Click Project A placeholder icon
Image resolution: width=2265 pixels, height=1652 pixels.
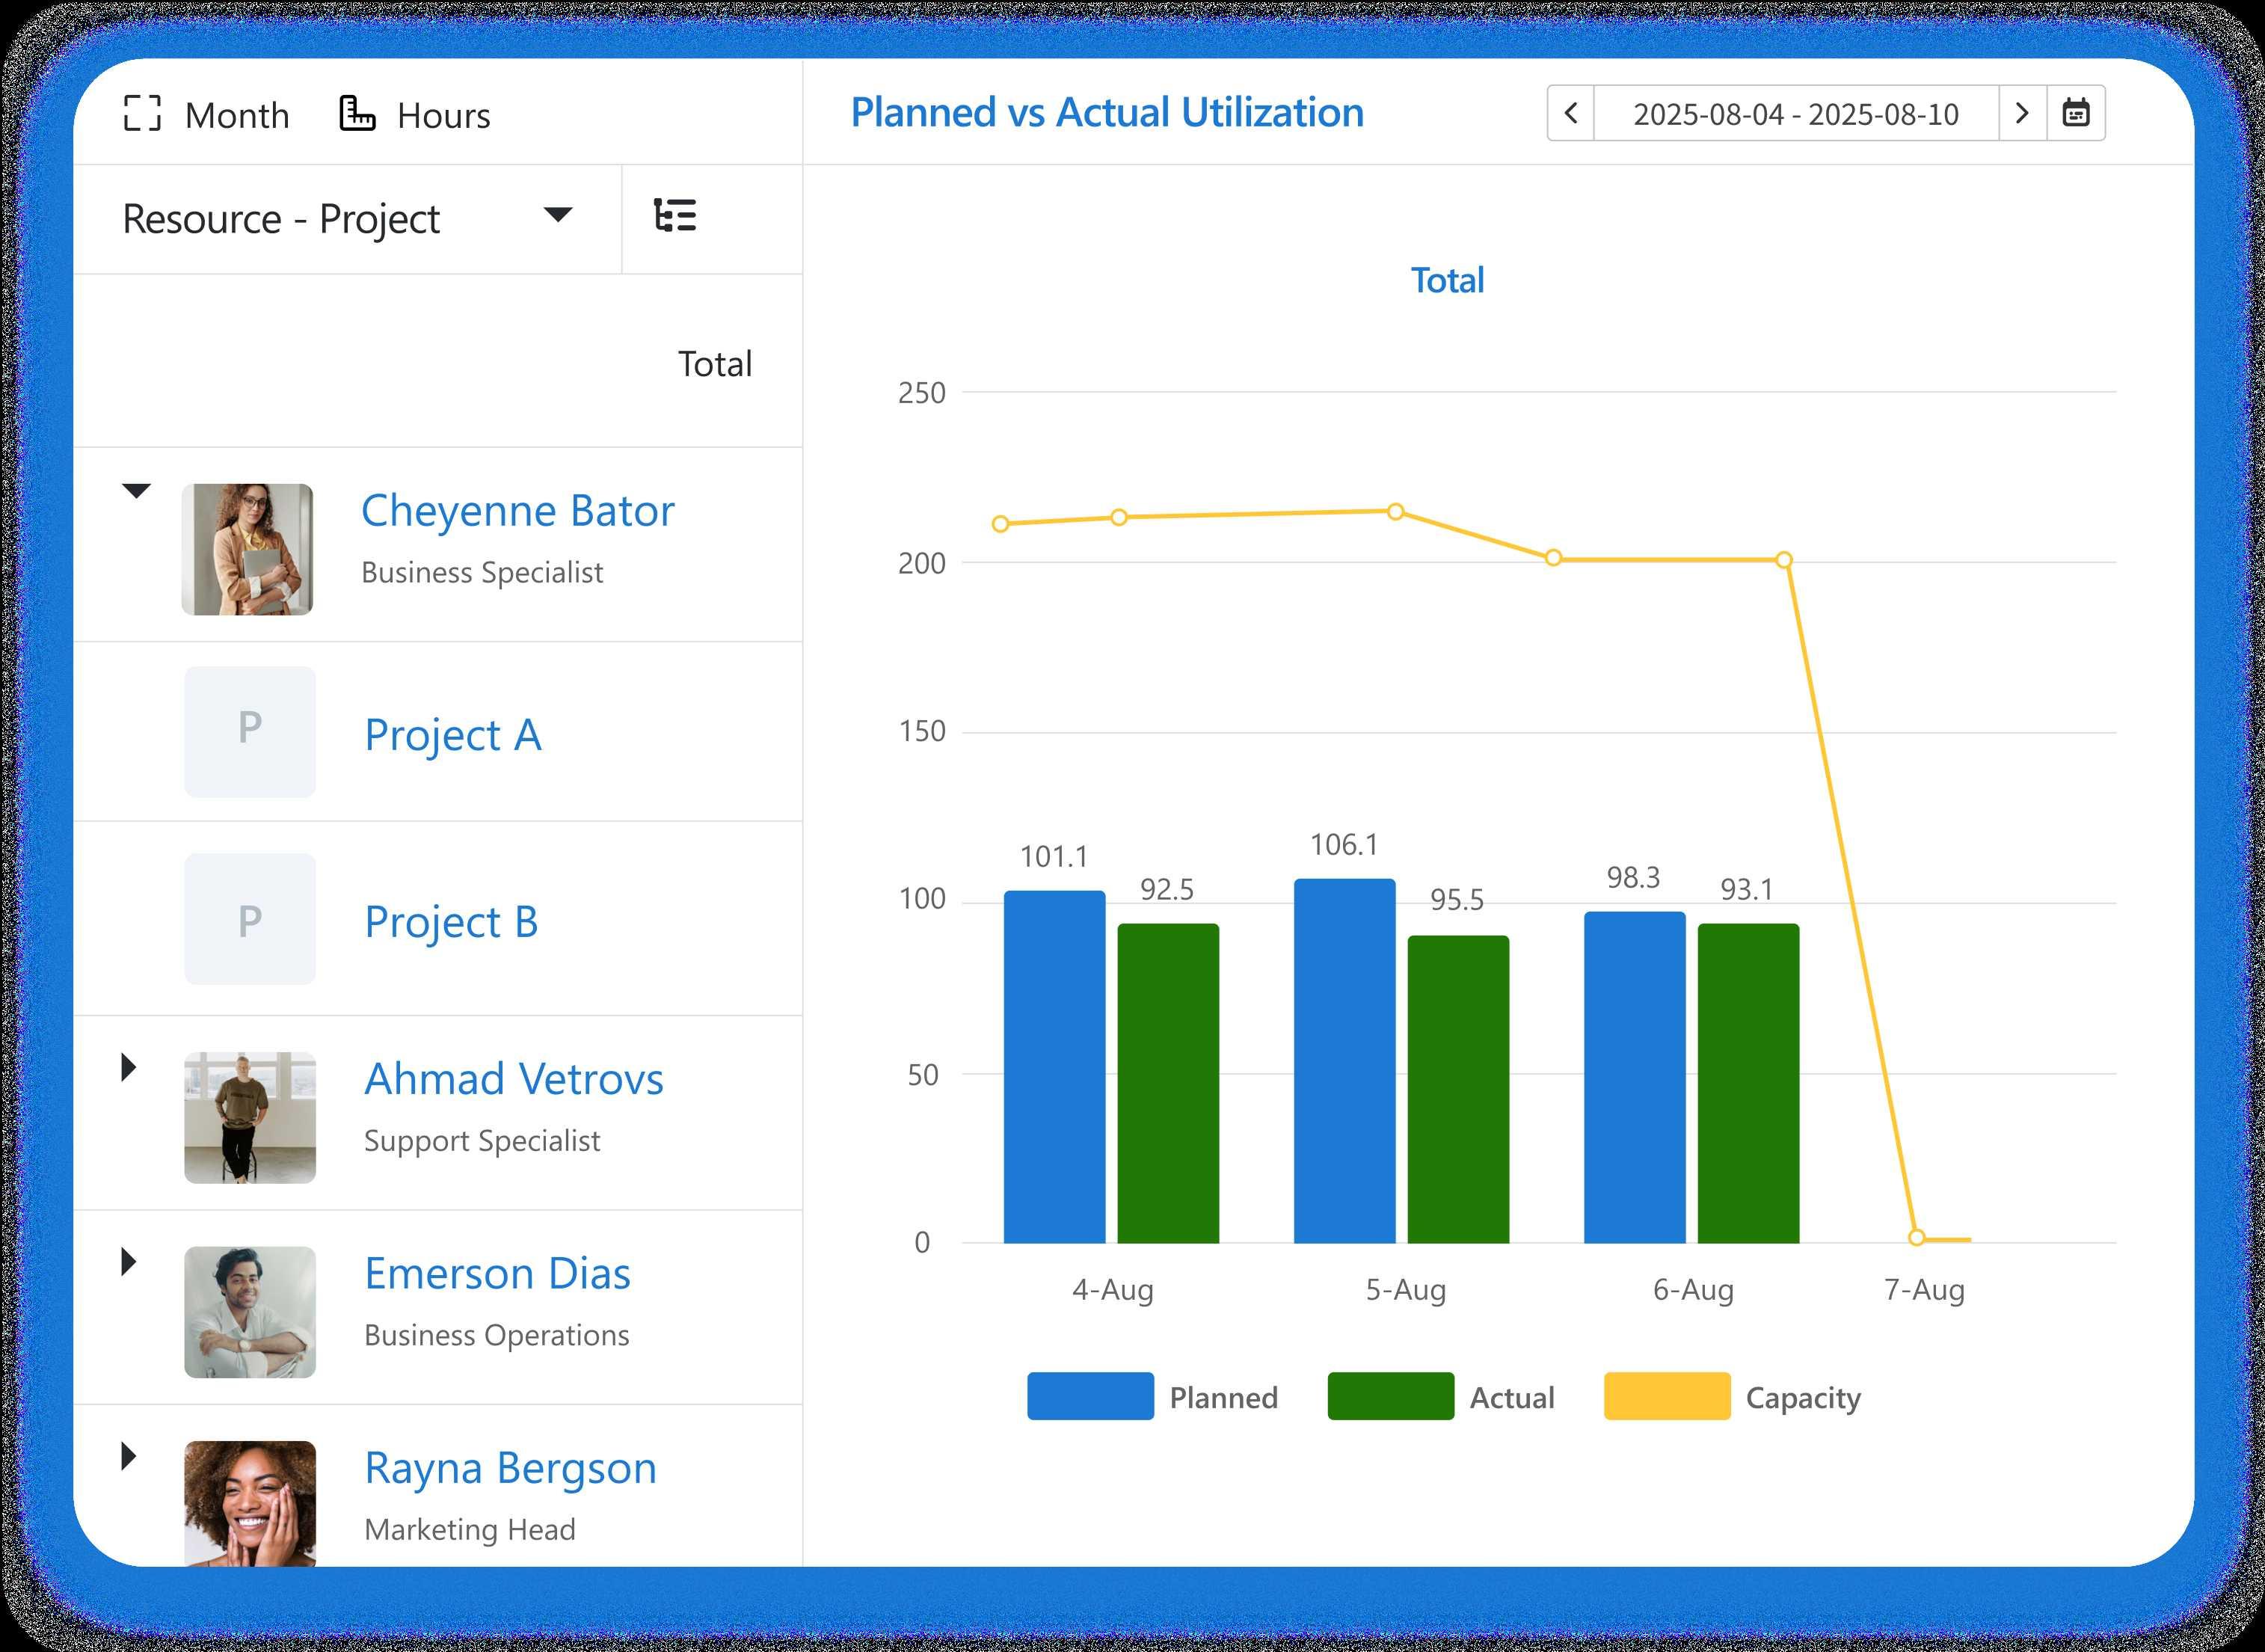pos(250,731)
